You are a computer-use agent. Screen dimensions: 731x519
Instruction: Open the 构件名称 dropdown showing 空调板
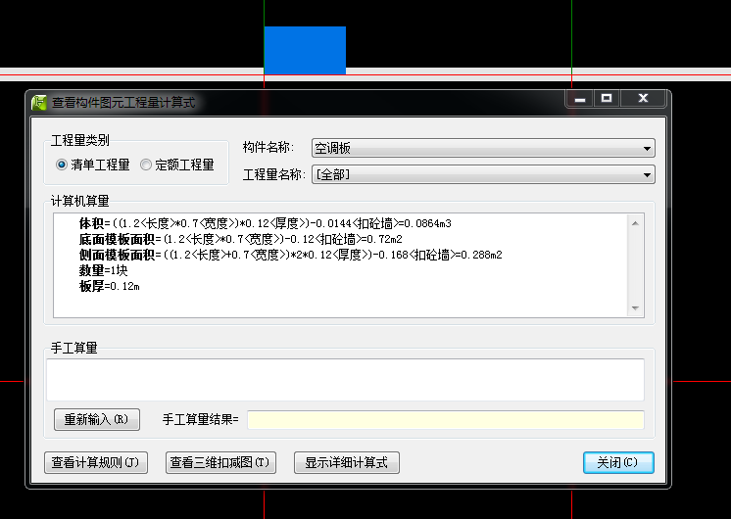483,148
